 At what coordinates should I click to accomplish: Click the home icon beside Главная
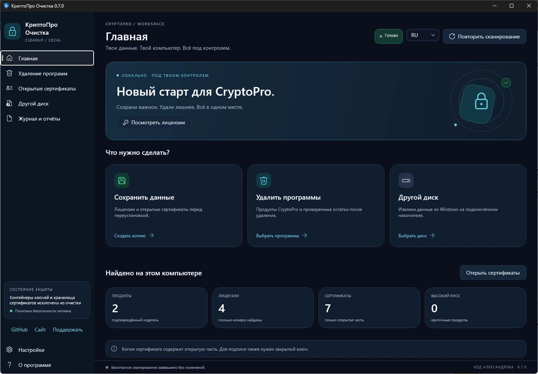10,58
